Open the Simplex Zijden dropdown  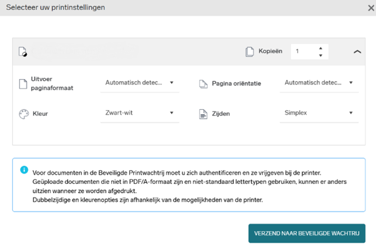pos(319,113)
